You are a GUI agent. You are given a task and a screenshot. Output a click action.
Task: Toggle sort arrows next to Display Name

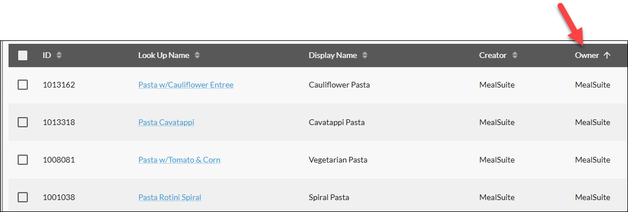[364, 56]
